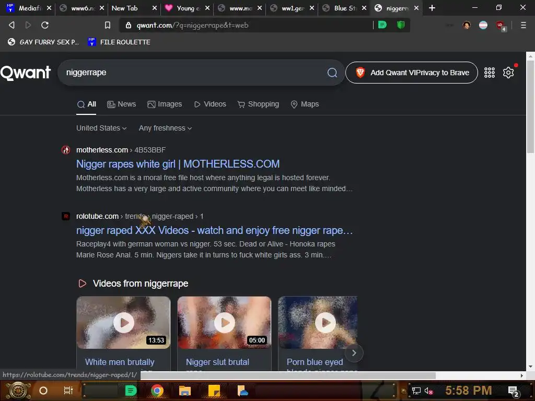Viewport: 535px width, 401px height.
Task: Open the browser hamburger menu
Action: click(523, 25)
